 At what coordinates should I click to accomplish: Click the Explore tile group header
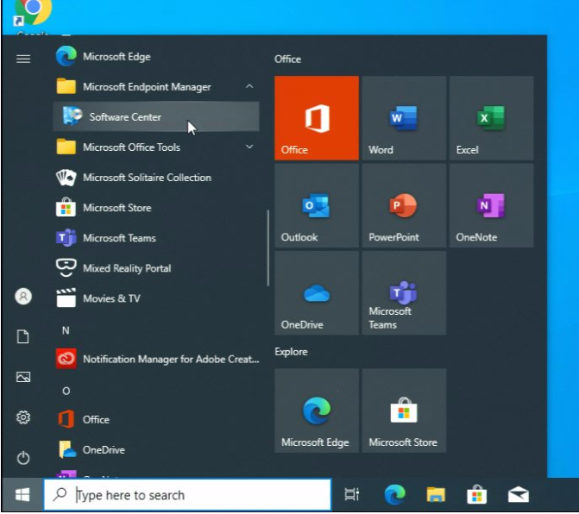coord(291,352)
